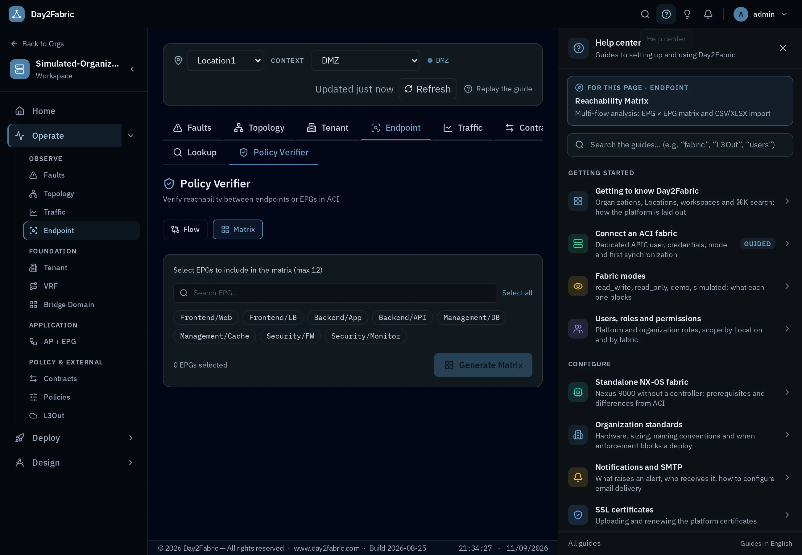The height and width of the screenshot is (555, 802).
Task: Switch to the Tenant tab
Action: pyautogui.click(x=327, y=128)
